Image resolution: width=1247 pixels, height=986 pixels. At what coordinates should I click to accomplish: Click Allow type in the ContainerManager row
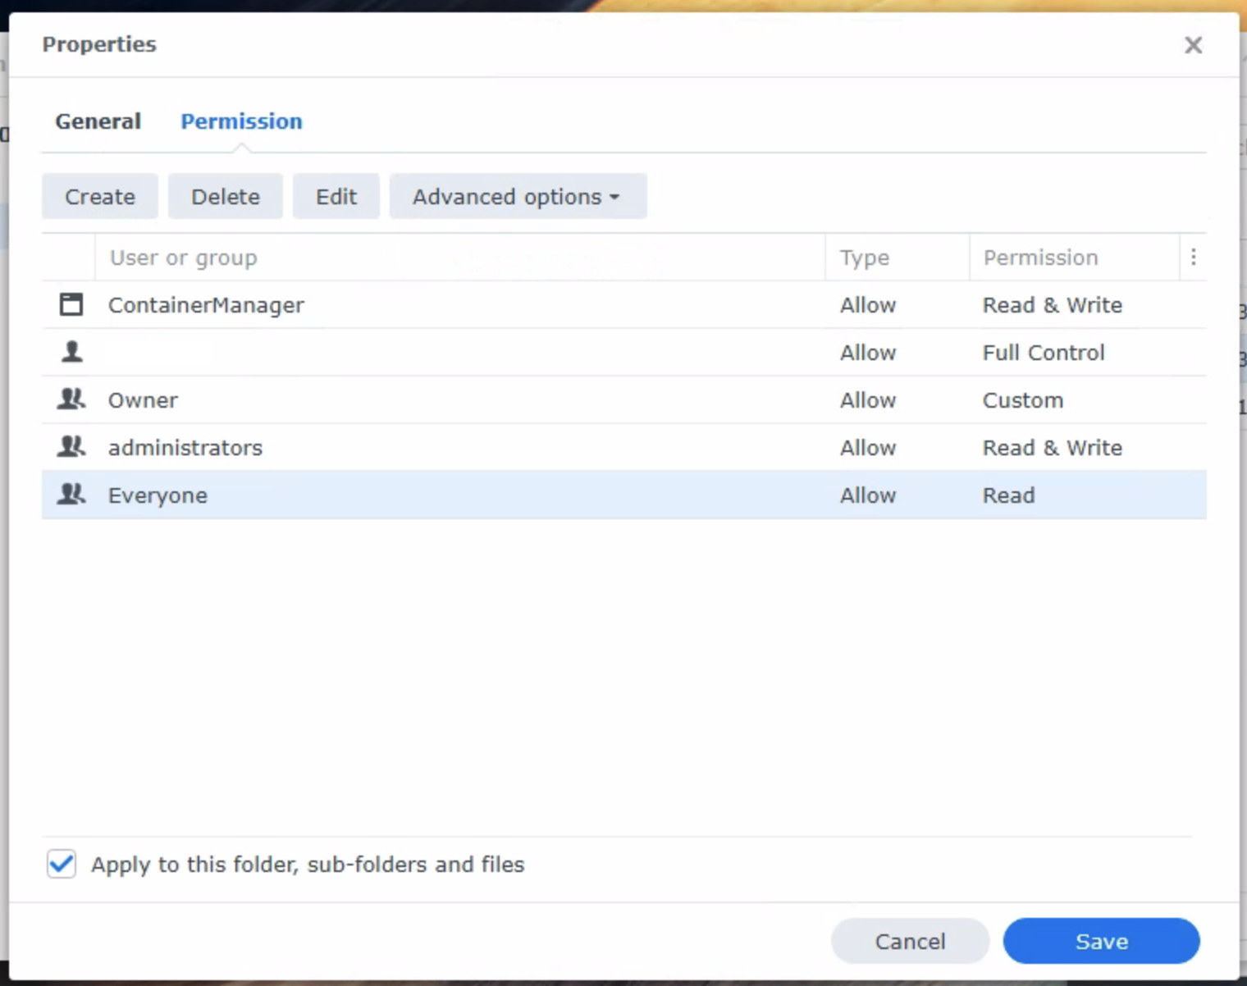point(868,305)
